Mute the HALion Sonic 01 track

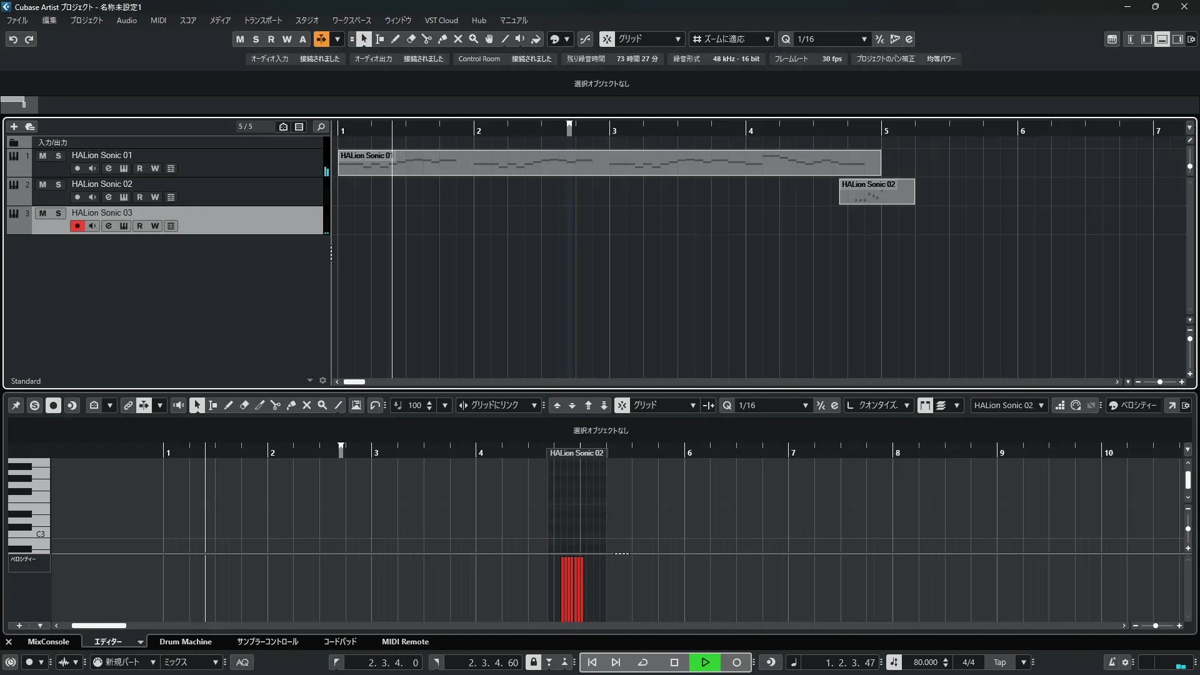click(x=42, y=156)
